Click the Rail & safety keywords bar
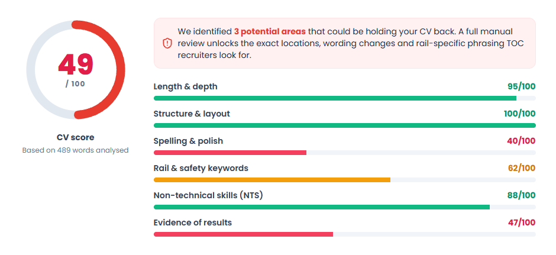 click(344, 180)
